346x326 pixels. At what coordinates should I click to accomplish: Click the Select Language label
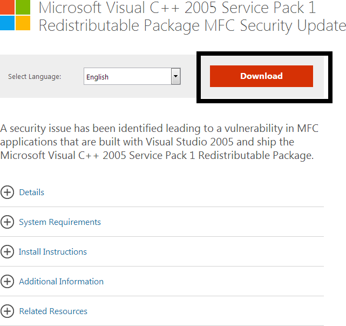point(35,77)
